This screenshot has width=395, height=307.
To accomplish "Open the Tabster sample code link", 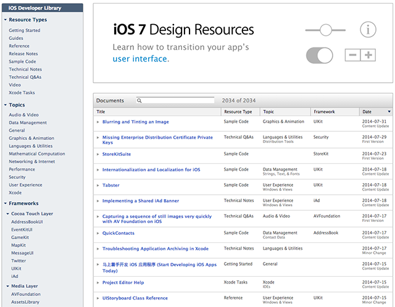I will [x=111, y=185].
